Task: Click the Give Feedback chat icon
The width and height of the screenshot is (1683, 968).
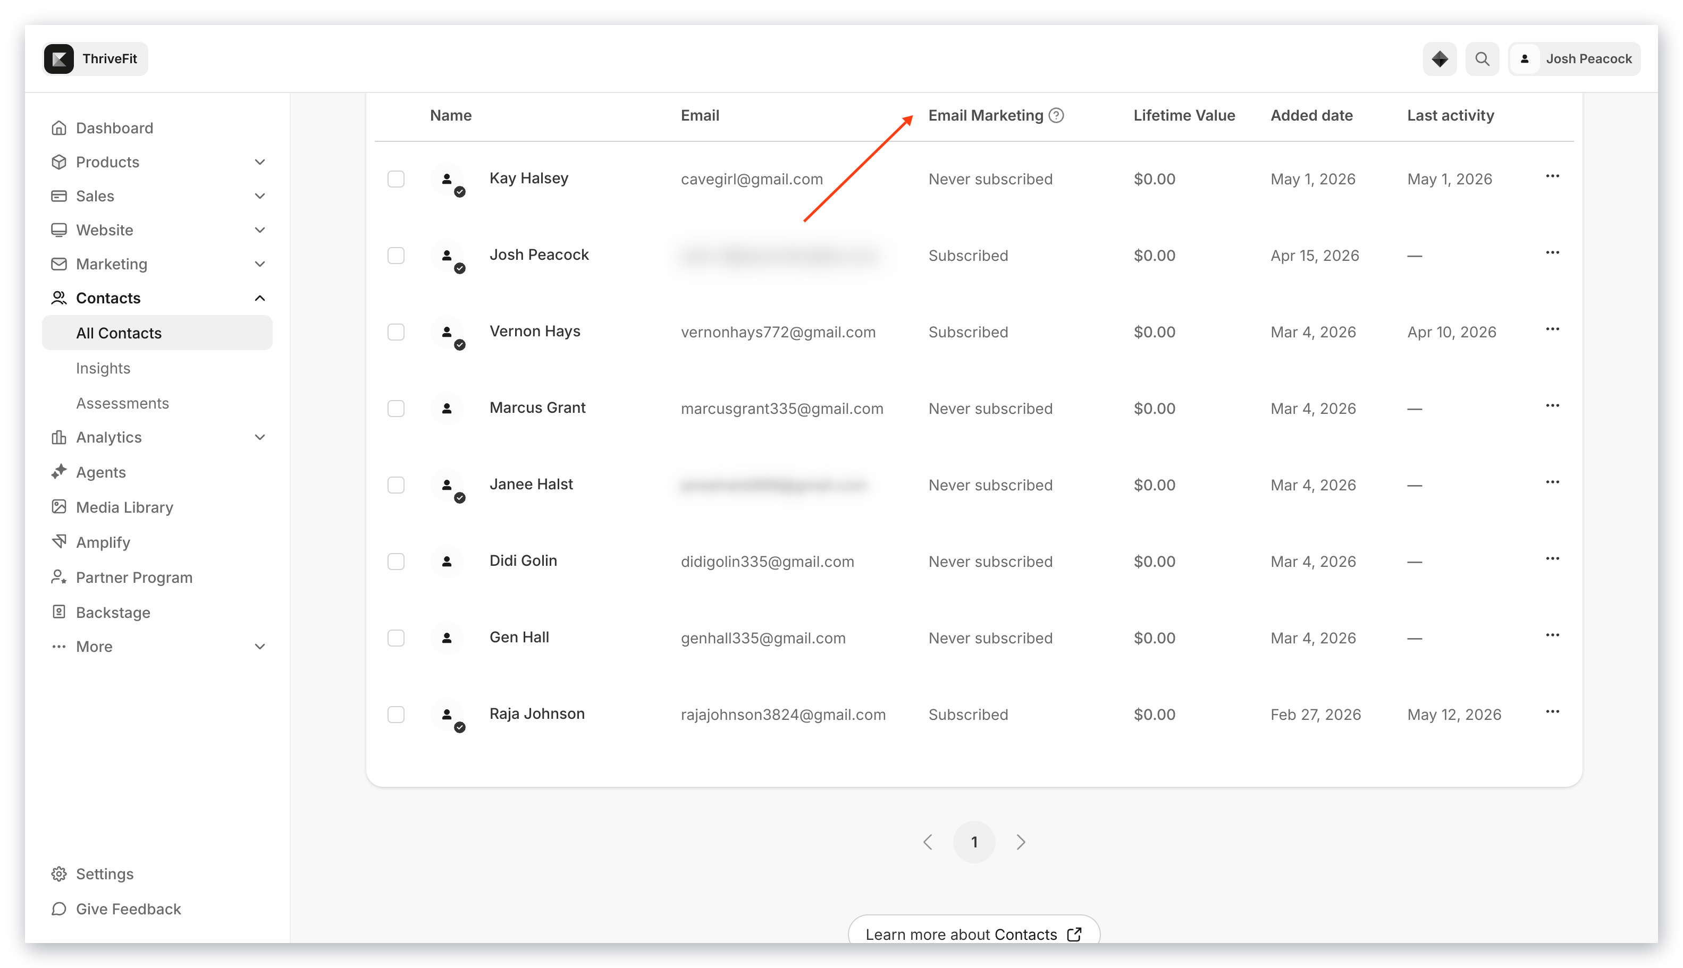Action: pos(58,908)
